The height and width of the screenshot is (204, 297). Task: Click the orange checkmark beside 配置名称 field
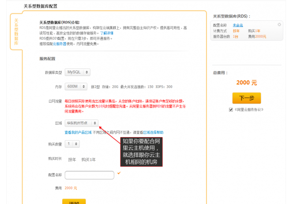[119, 173]
